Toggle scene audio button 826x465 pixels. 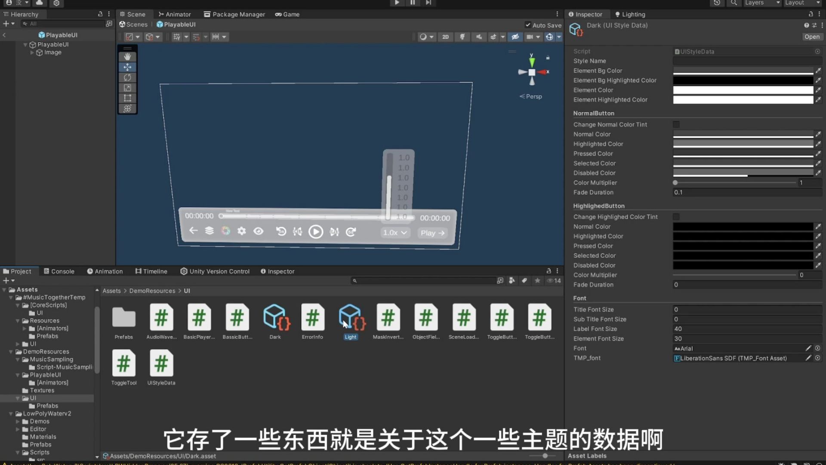click(x=479, y=37)
